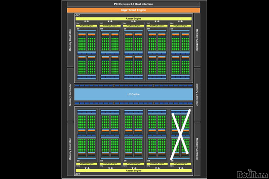
Task: Select the upper-right Memory Controller block
Action: click(197, 40)
